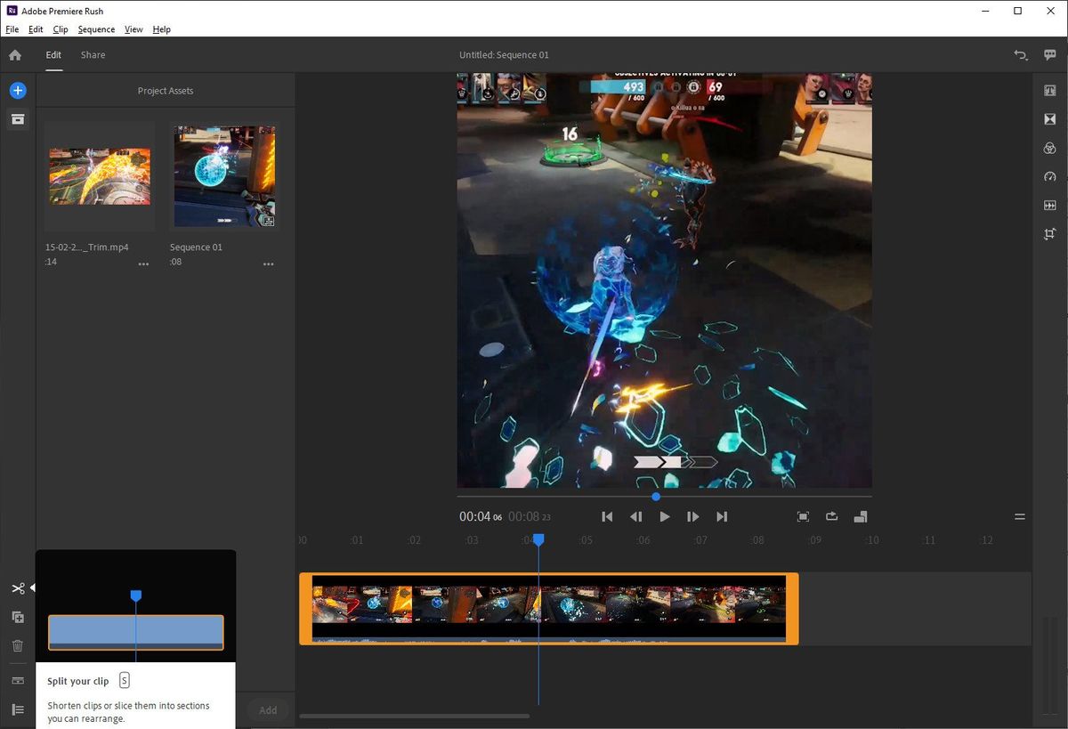The image size is (1068, 729).
Task: Open the Speed panel
Action: tap(1049, 176)
